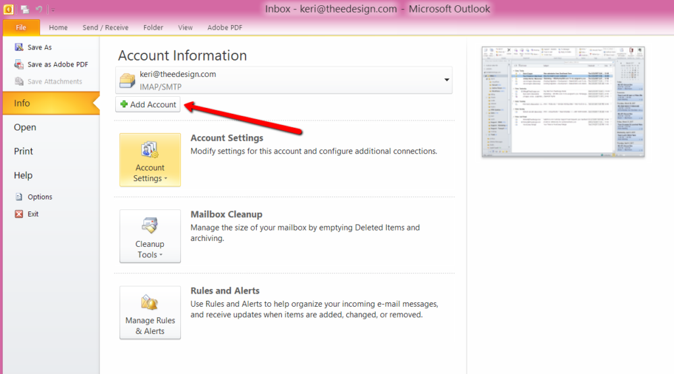Screen dimensions: 674x374
Task: Open the Send / Receive tab
Action: coord(105,28)
